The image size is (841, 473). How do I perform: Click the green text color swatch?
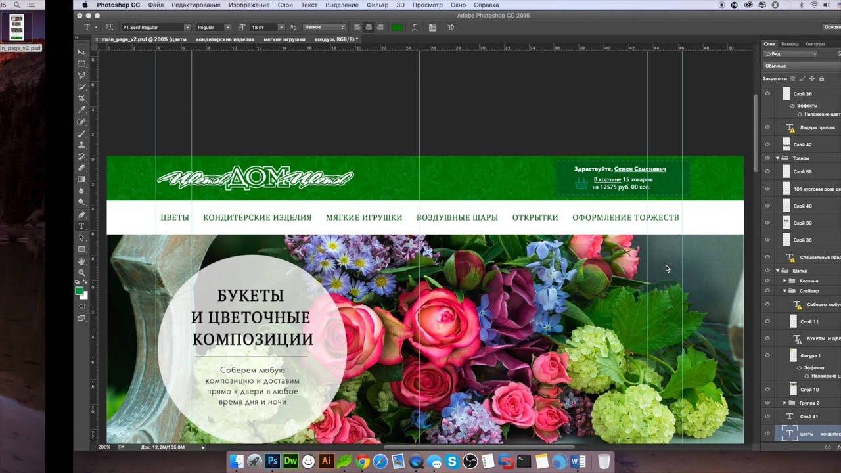pyautogui.click(x=398, y=27)
